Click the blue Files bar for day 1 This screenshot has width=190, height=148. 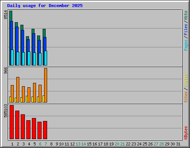point(12,36)
